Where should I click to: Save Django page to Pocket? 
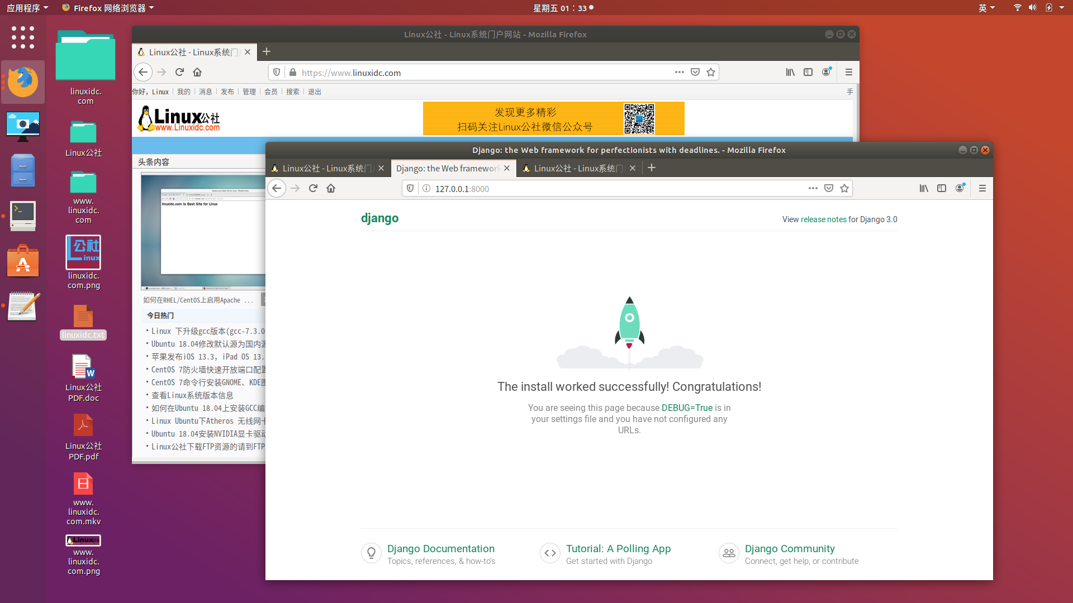point(829,189)
